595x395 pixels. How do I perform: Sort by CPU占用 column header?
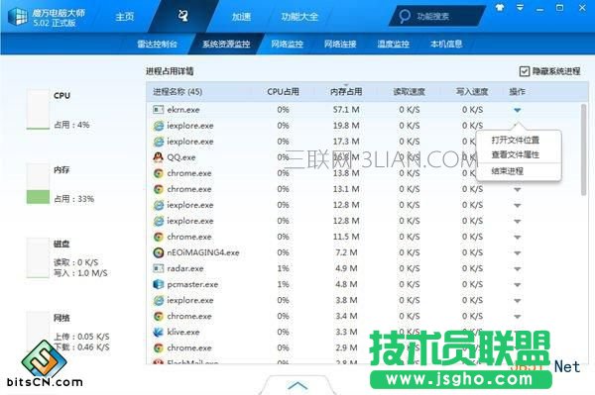point(283,92)
